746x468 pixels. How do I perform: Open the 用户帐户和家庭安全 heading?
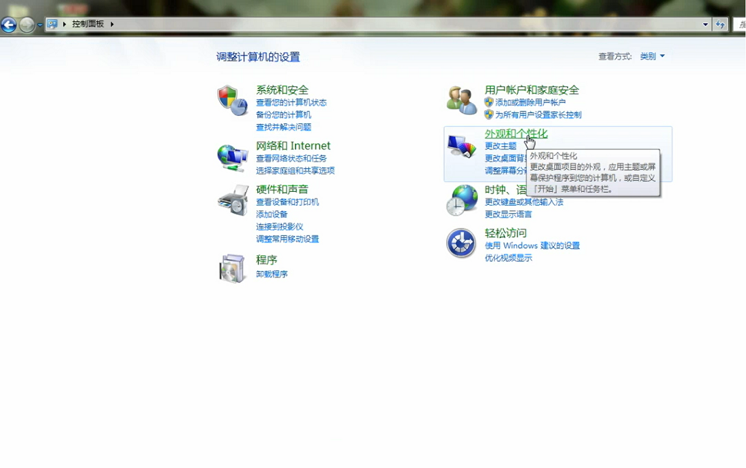pos(532,90)
